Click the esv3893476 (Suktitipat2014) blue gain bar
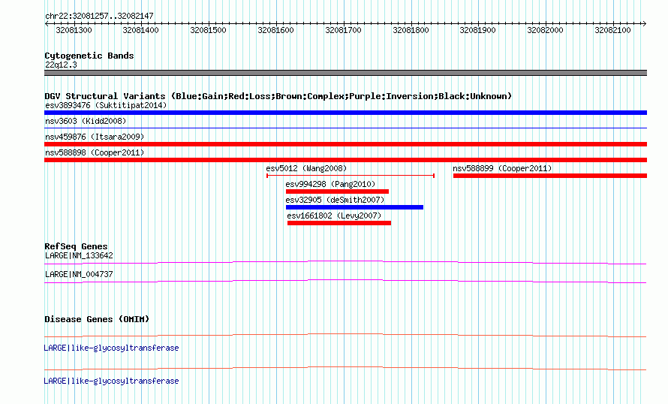 pos(345,113)
